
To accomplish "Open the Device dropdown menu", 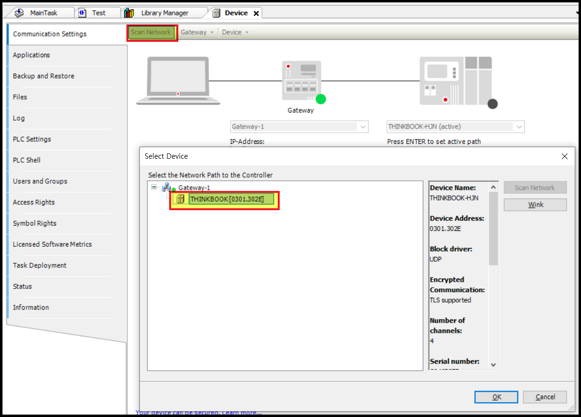I will coord(235,32).
